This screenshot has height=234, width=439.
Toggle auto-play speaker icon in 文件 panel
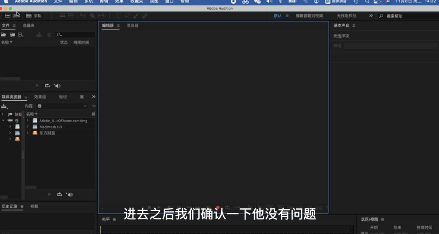pos(57,85)
